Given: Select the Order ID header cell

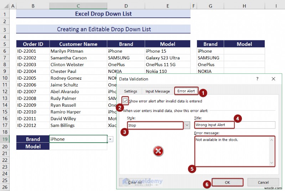Looking at the screenshot, I should [33, 44].
